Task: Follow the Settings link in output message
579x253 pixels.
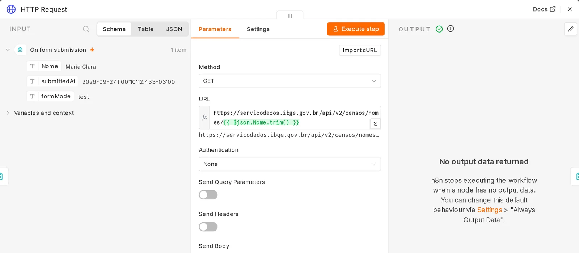Action: [x=490, y=210]
